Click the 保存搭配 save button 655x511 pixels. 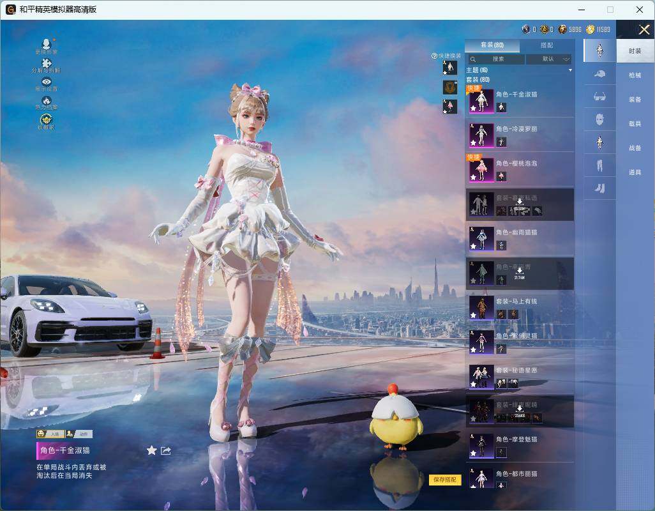click(445, 480)
